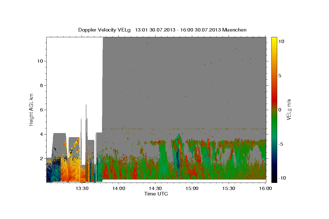The width and height of the screenshot is (329, 219).
Task: Click the "Muenchen" location in the title
Action: click(x=234, y=30)
